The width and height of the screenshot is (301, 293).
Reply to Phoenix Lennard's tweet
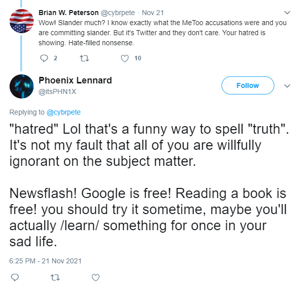point(15,277)
